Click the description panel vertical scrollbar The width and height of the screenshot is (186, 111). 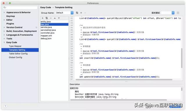pos(182,89)
